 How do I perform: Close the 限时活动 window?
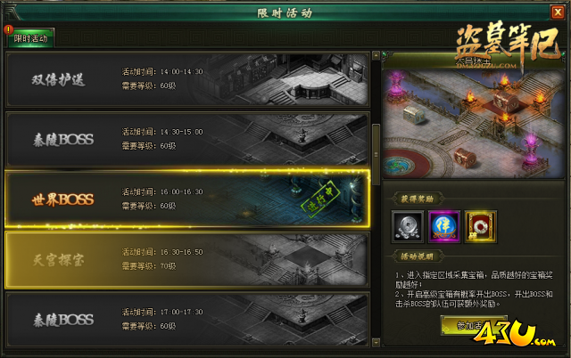[x=558, y=12]
